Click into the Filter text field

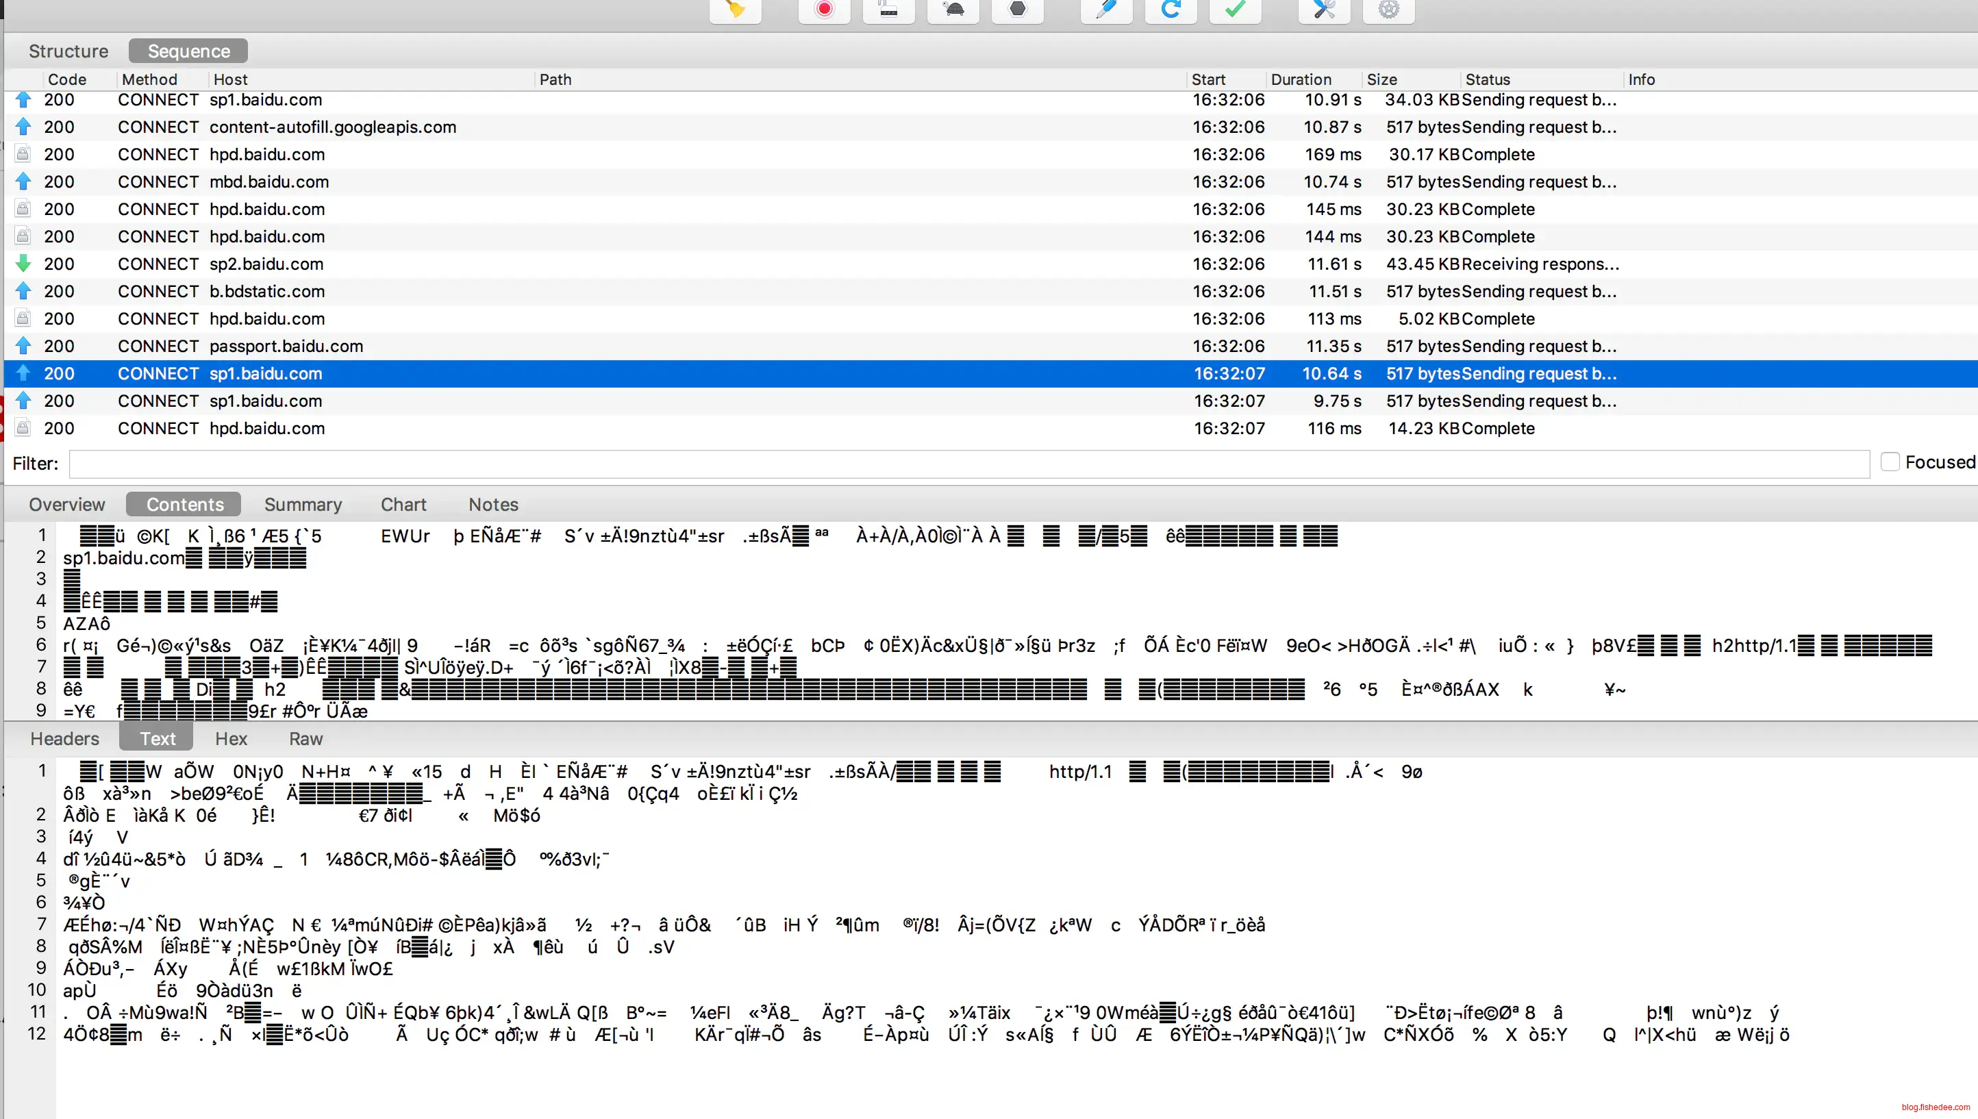point(968,464)
